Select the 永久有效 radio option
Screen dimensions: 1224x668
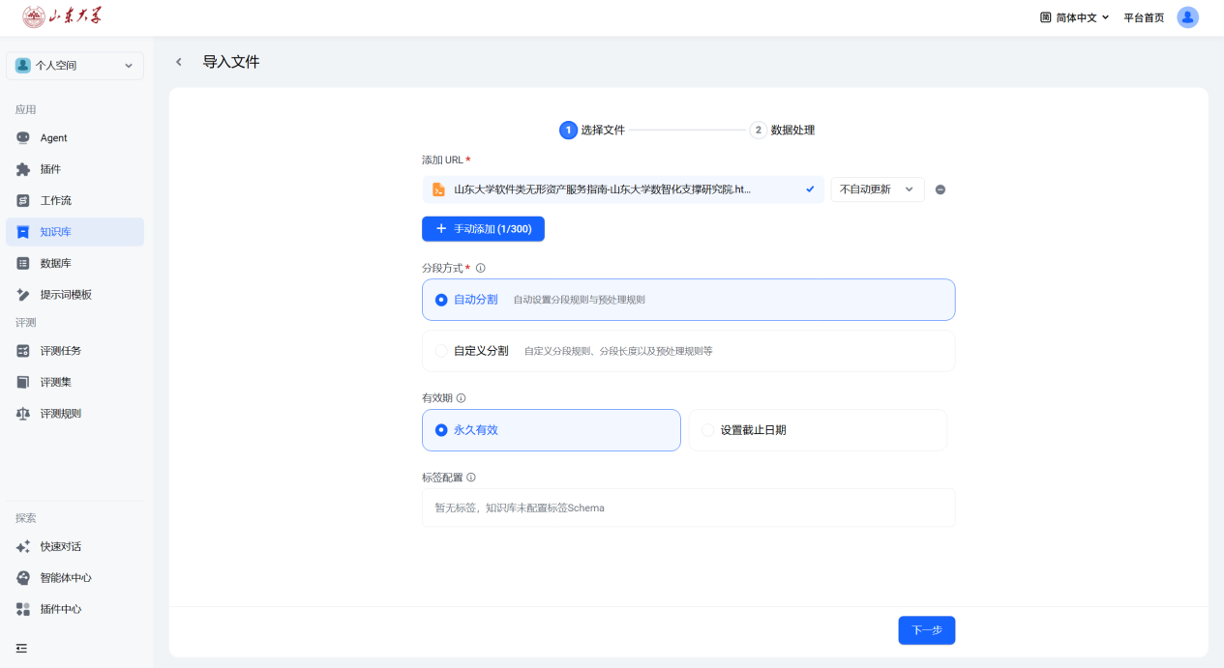(x=441, y=430)
